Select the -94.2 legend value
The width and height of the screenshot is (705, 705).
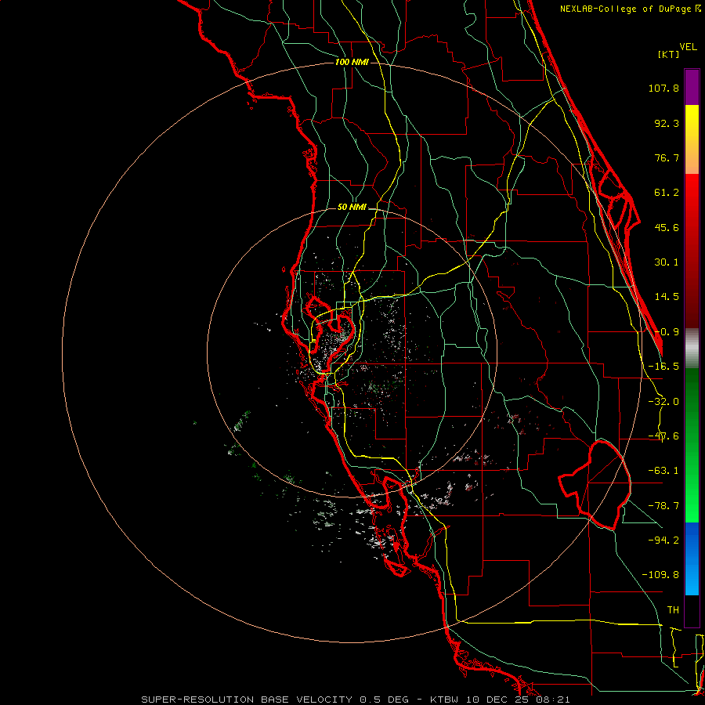pyautogui.click(x=663, y=540)
